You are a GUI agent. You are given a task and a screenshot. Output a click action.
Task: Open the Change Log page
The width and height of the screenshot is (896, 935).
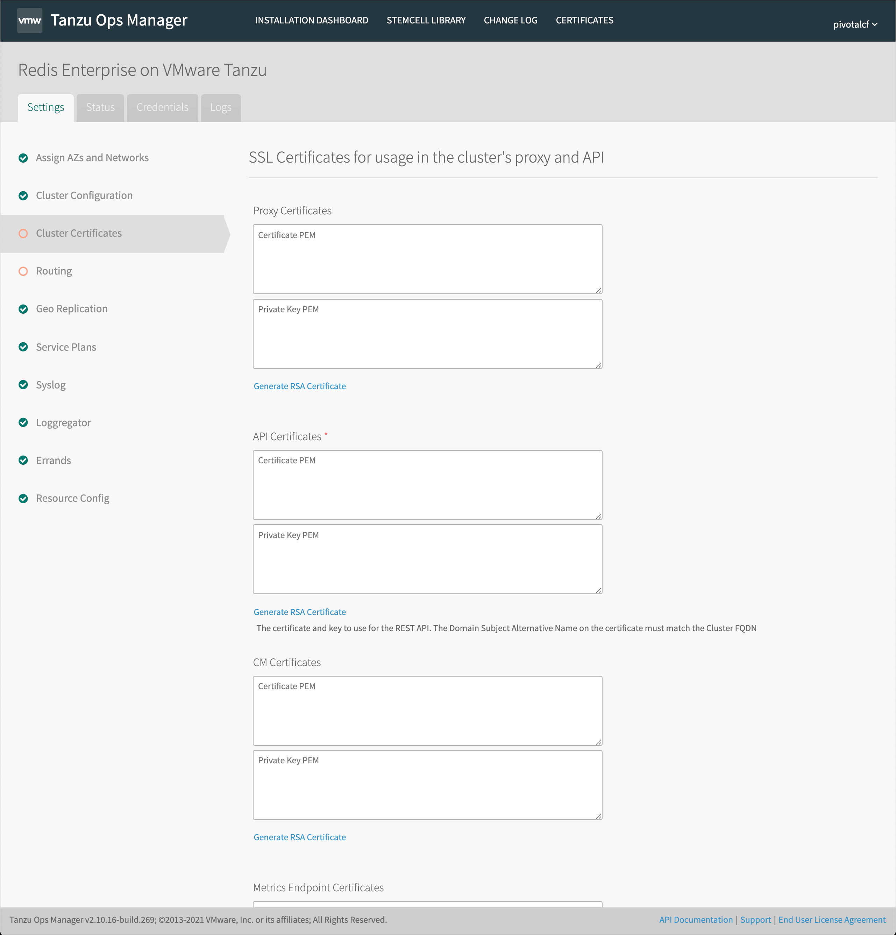click(x=510, y=21)
